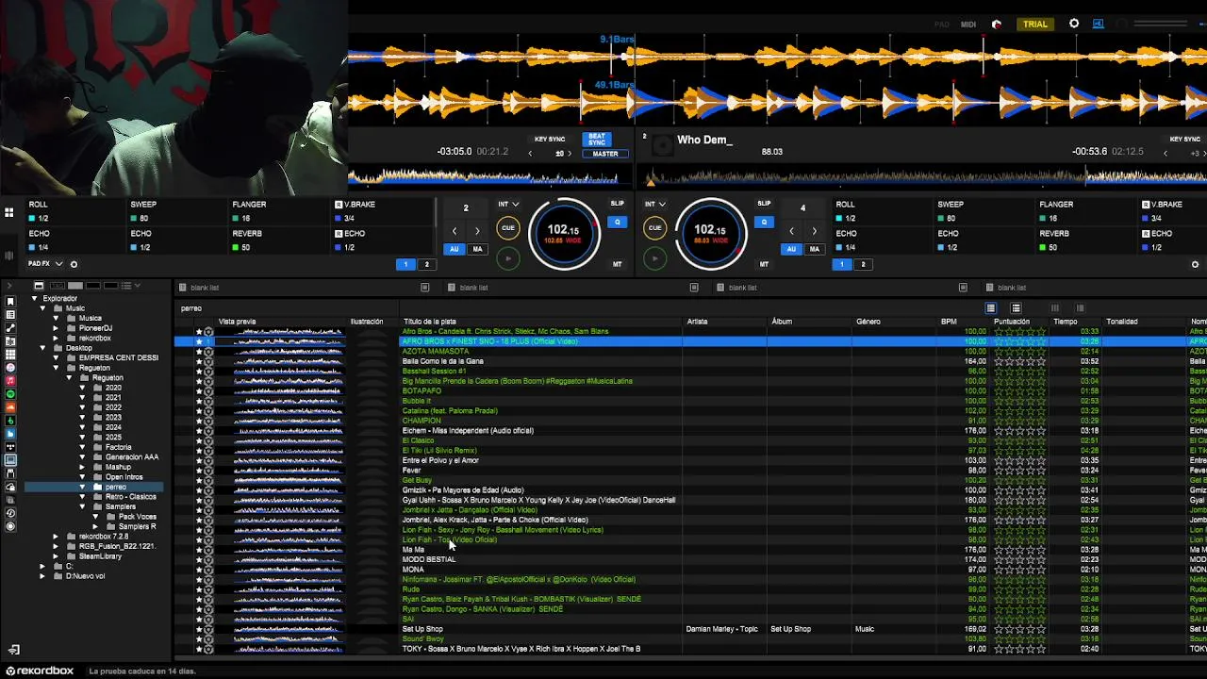Select track 'MODO BESTIAL'
The width and height of the screenshot is (1207, 679).
tap(429, 559)
